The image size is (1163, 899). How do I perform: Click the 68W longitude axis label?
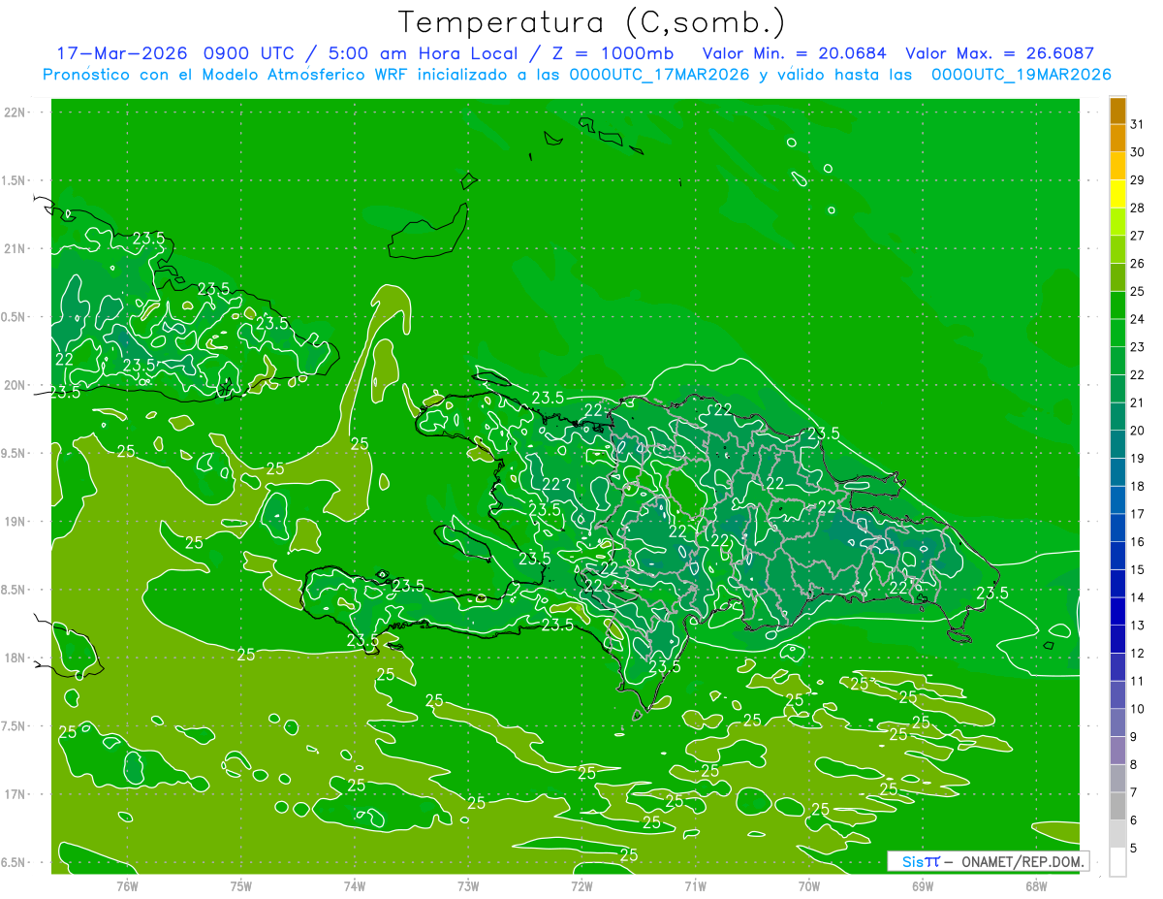[x=1035, y=886]
